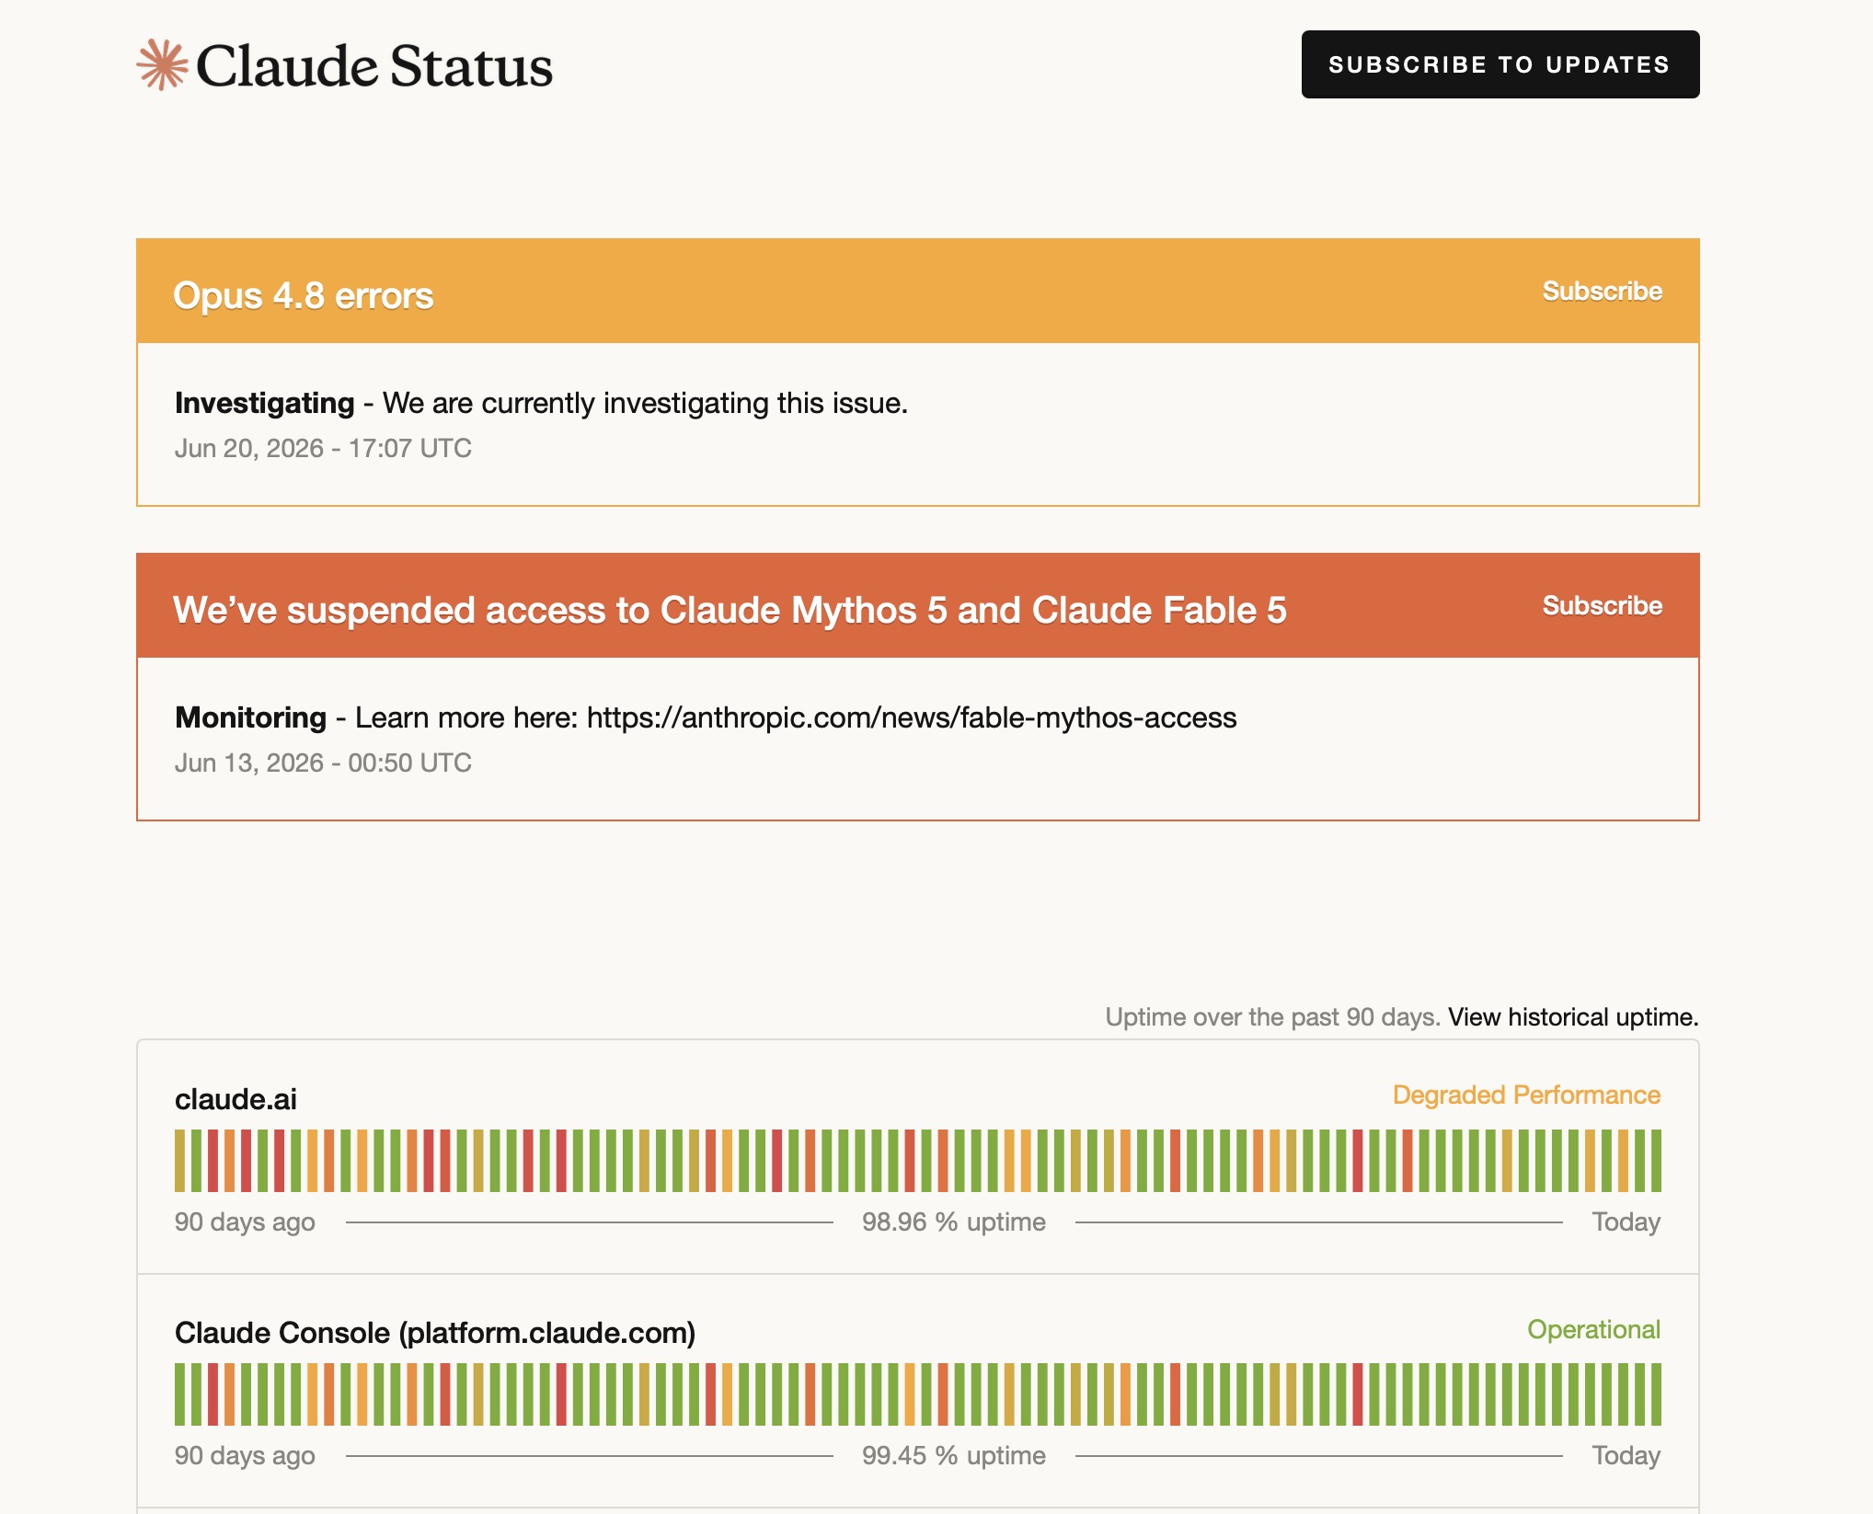This screenshot has height=1514, width=1873.
Task: Select the fable-mythos-access news URL text
Action: (x=912, y=717)
